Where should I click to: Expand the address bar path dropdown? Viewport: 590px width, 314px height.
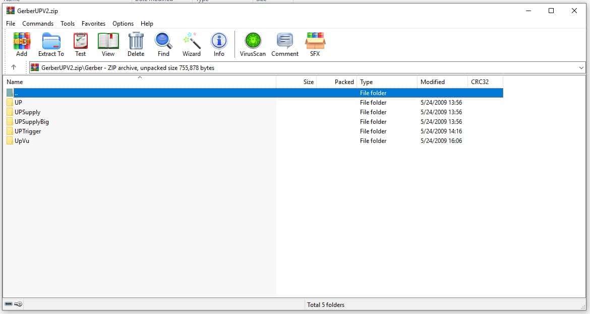point(581,67)
